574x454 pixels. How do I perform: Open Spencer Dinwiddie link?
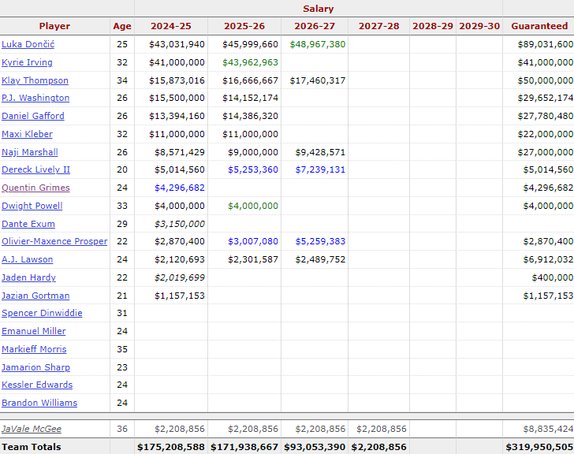(x=42, y=313)
